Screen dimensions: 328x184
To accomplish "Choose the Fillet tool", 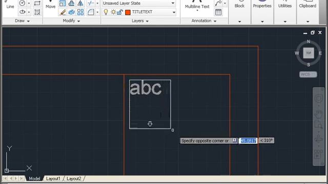I will click(91, 12).
